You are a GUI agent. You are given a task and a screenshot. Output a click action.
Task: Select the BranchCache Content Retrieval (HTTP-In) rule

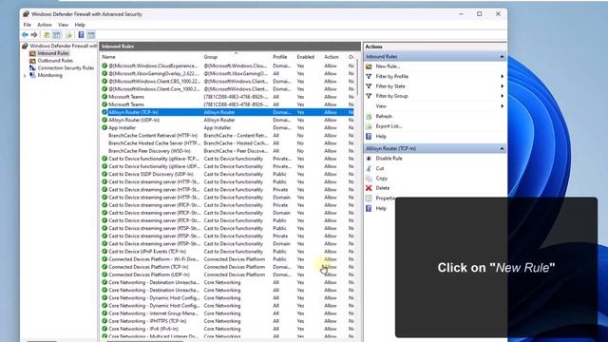click(227, 135)
